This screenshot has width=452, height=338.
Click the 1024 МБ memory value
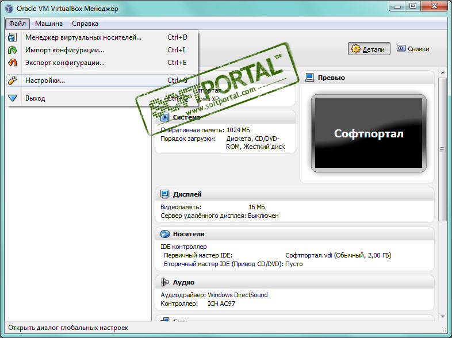point(238,130)
